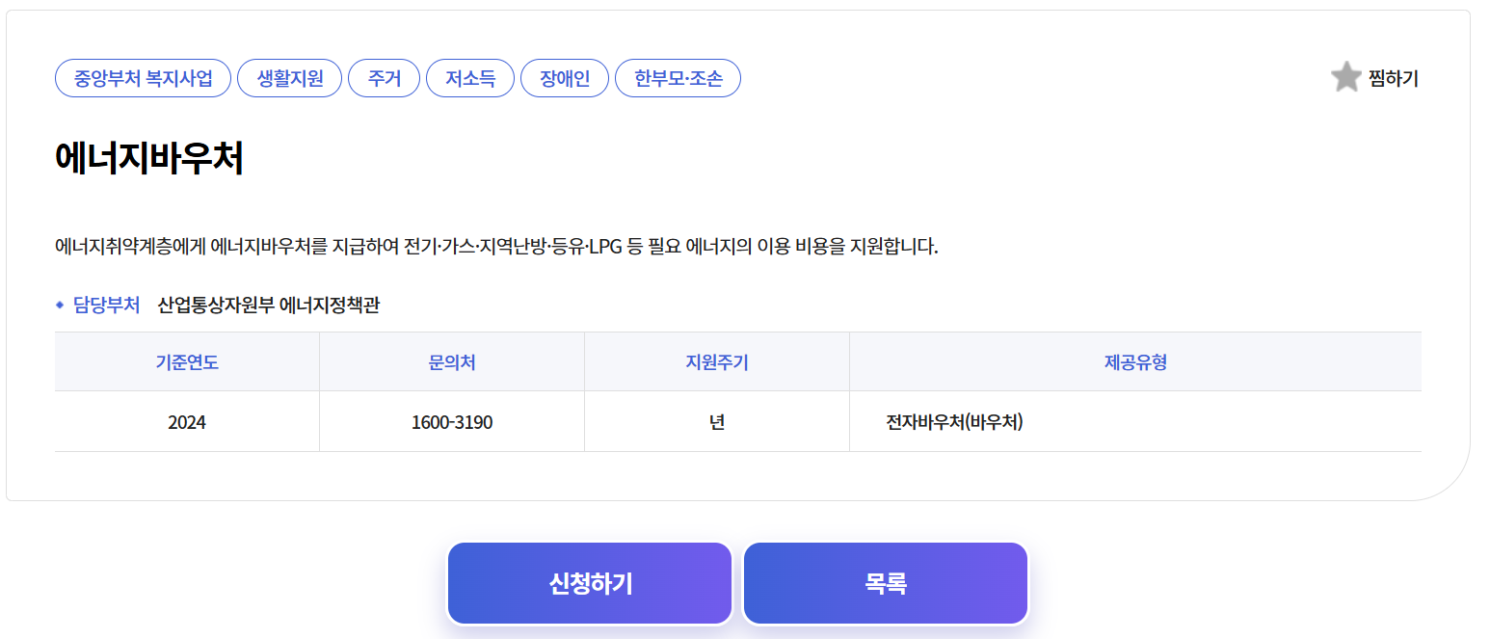Click the star 찜하기 favorite icon

1346,78
